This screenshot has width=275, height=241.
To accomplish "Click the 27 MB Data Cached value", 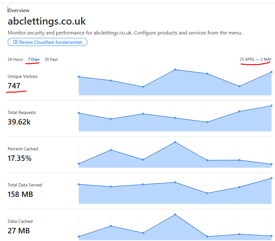I will 19,230.
